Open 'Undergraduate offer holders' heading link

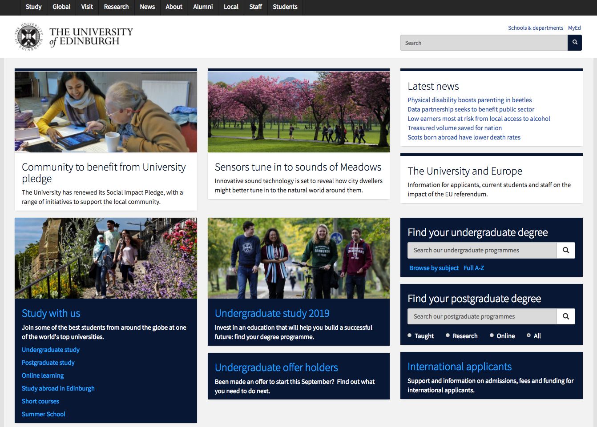click(276, 367)
